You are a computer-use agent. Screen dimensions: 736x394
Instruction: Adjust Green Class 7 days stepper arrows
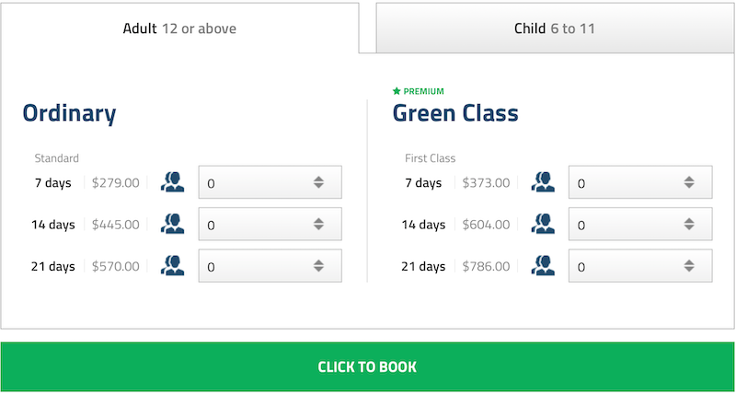(x=689, y=182)
